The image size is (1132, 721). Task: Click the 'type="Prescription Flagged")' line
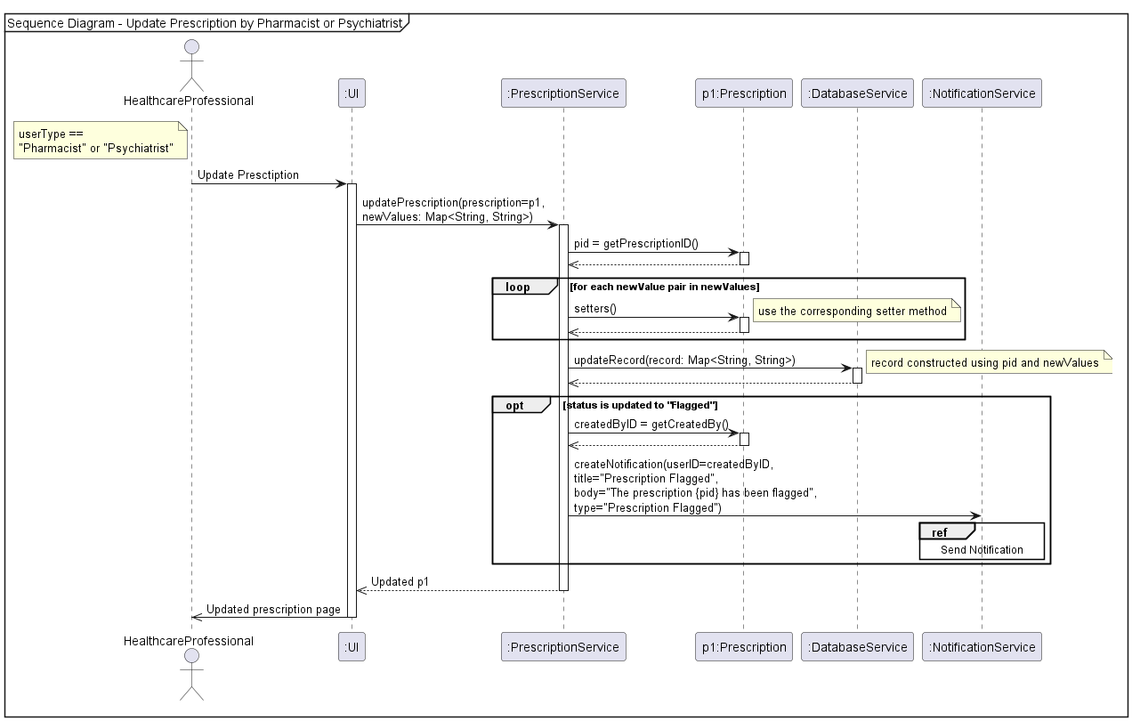(x=648, y=507)
